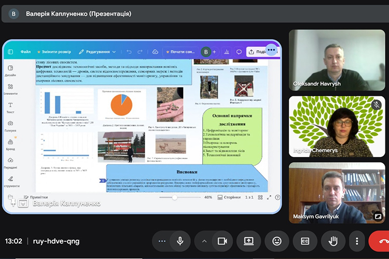The width and height of the screenshot is (389, 259).
Task: Open audio settings dots beside the microphone
Action: [x=162, y=241]
